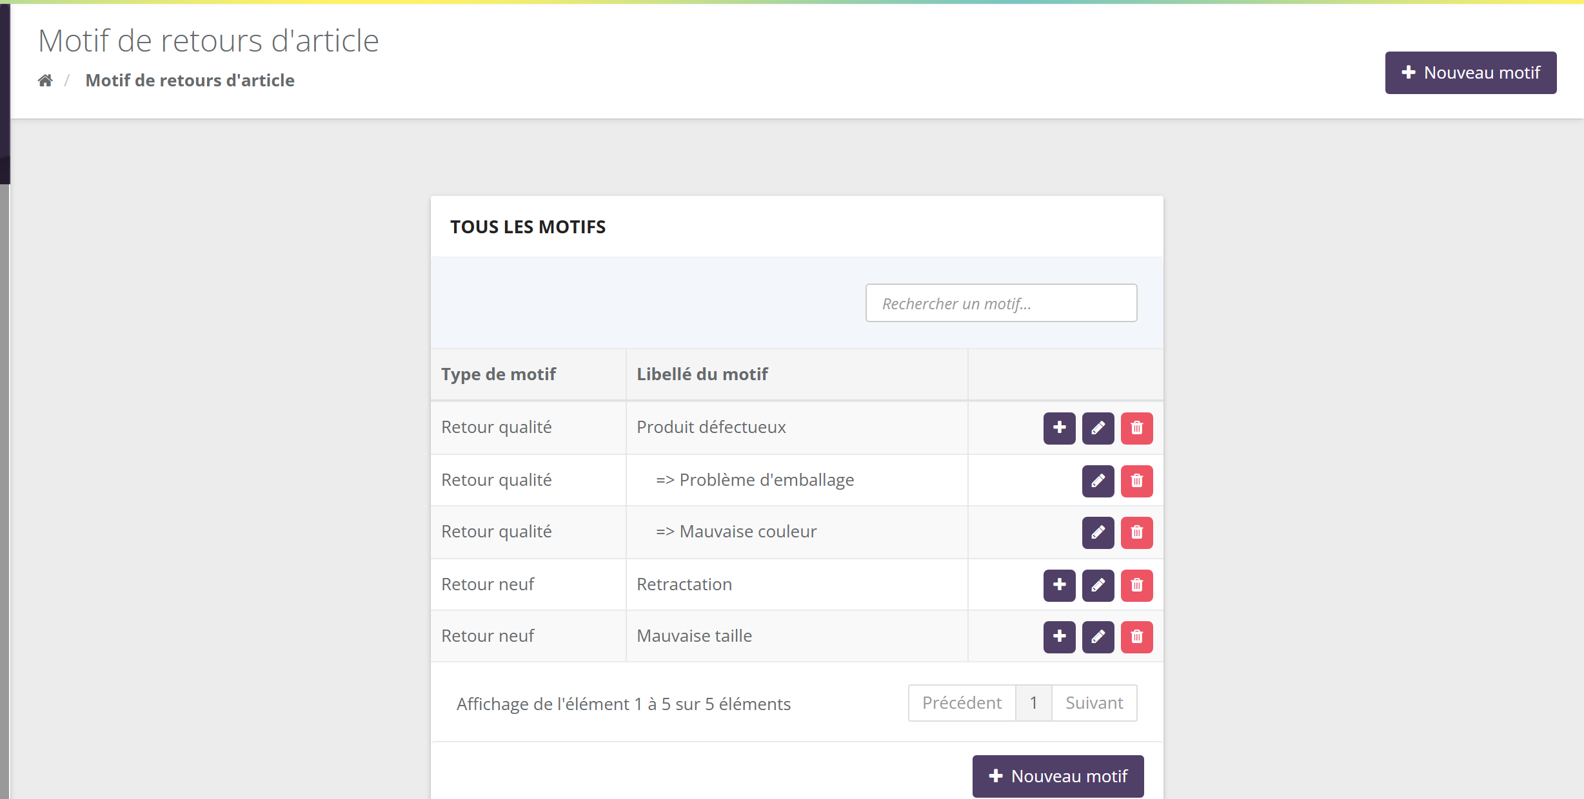This screenshot has width=1584, height=799.
Task: Click Retour neuf in Retractation row
Action: [488, 584]
